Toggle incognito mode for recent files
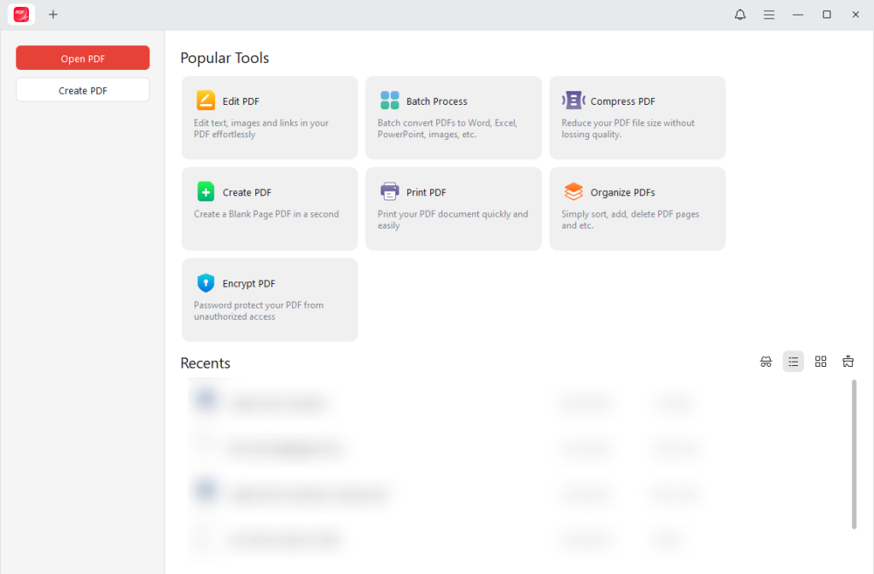This screenshot has width=874, height=574. (766, 361)
